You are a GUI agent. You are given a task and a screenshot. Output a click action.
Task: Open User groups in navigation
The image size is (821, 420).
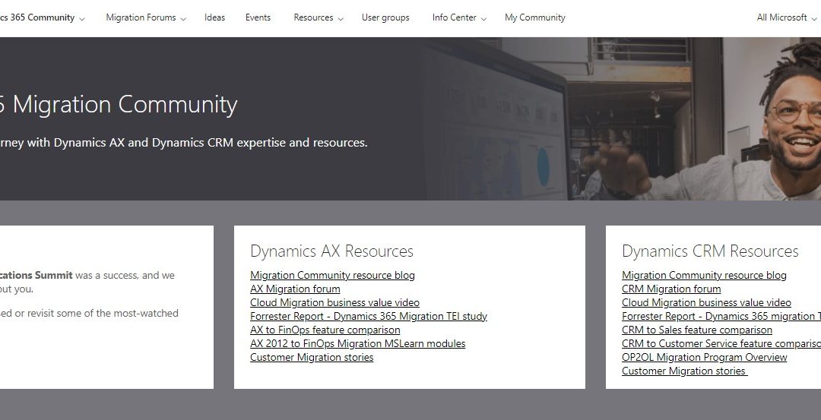(x=385, y=17)
